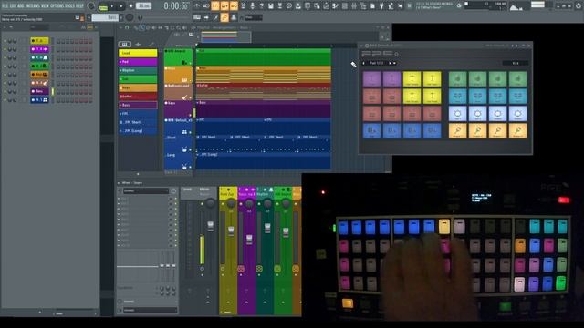
Task: Select Guitar pattern in picker panel
Action: coord(138,97)
